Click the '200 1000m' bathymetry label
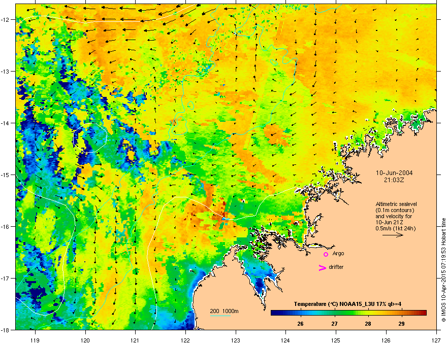The width and height of the screenshot is (447, 345). click(x=224, y=311)
